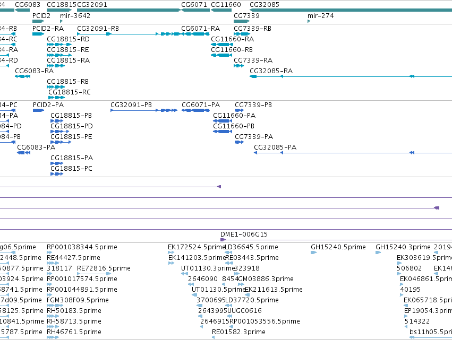Click the CG11660 gene label in the top track
The width and height of the screenshot is (452, 340).
click(x=226, y=5)
